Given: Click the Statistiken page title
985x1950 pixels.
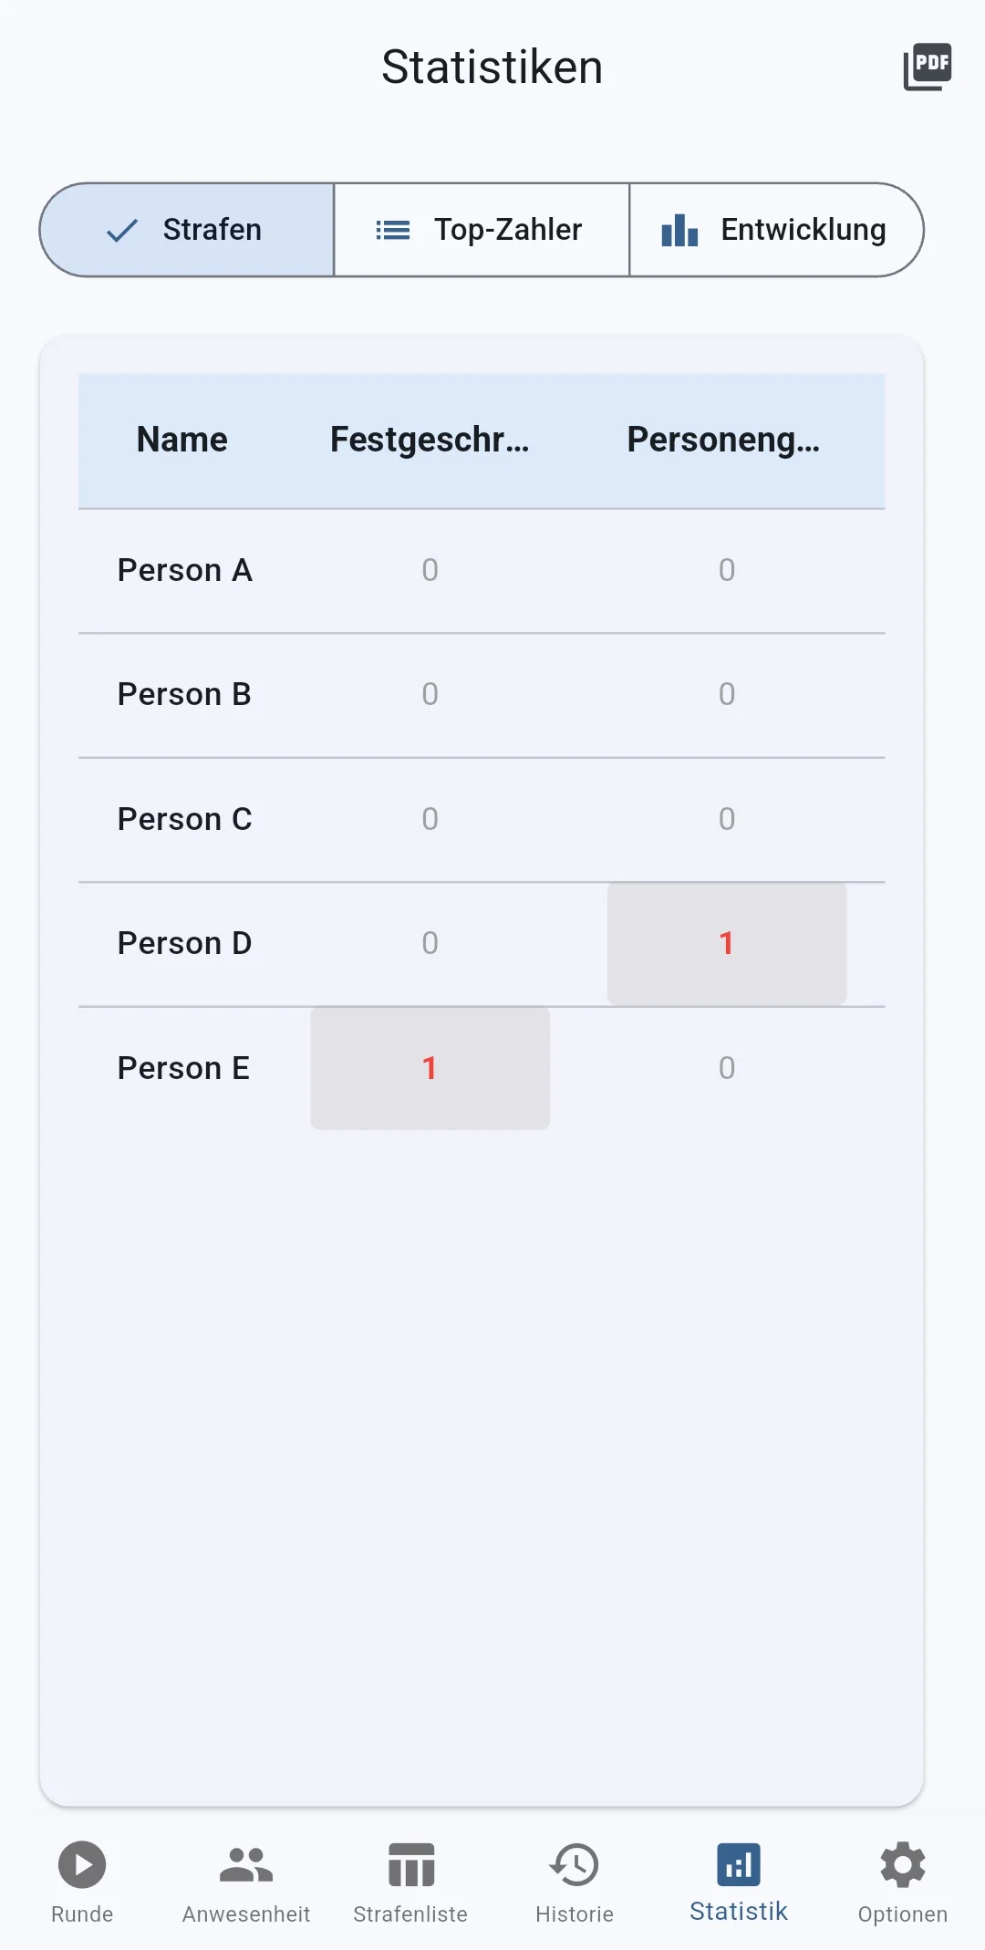Looking at the screenshot, I should click(x=493, y=67).
